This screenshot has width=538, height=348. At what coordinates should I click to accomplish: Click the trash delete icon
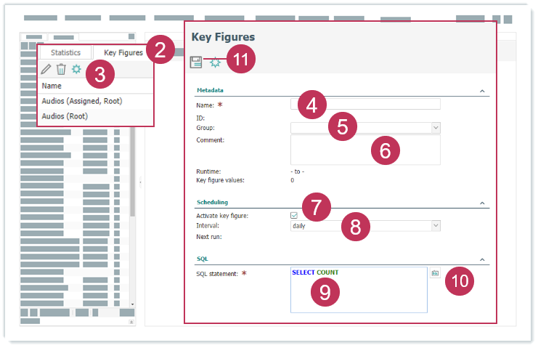[x=61, y=69]
